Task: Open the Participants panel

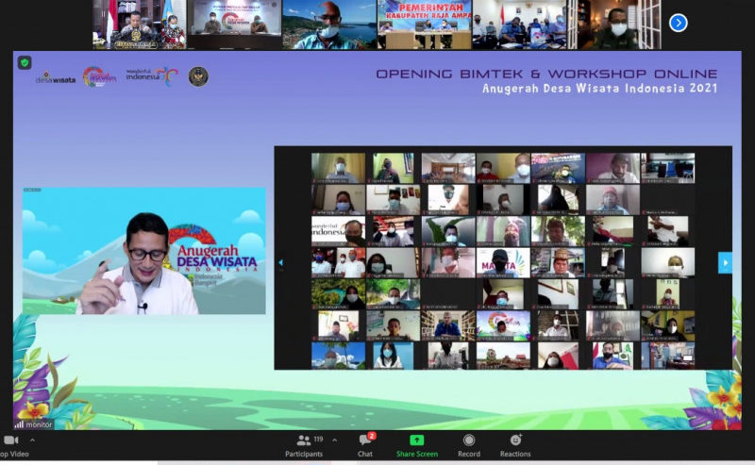Action: point(304,446)
